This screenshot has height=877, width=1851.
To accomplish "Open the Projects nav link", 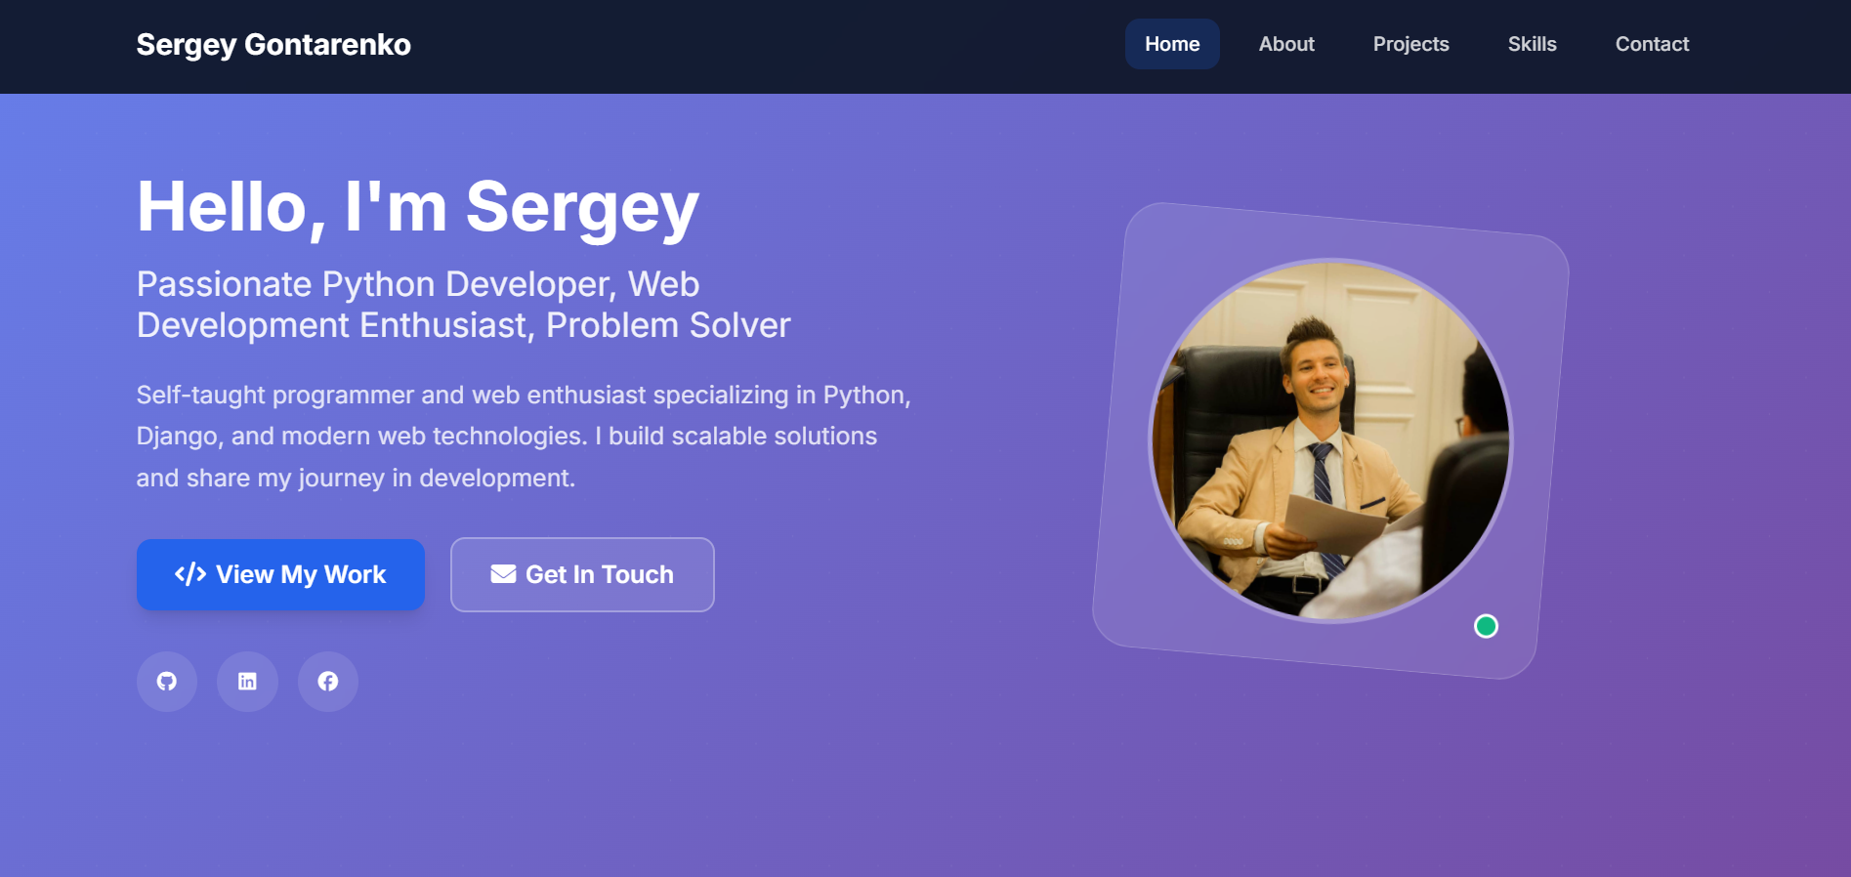I will pyautogui.click(x=1410, y=44).
